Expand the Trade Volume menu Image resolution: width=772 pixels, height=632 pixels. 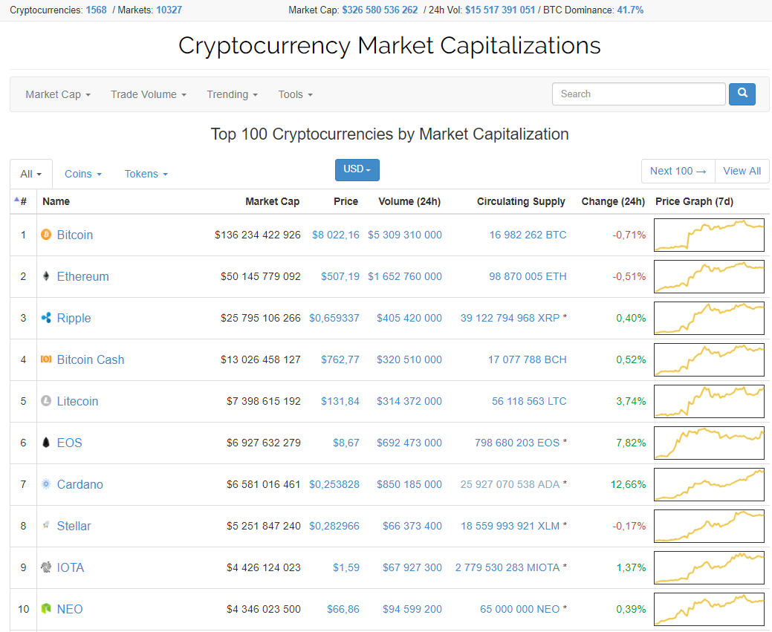pos(148,94)
